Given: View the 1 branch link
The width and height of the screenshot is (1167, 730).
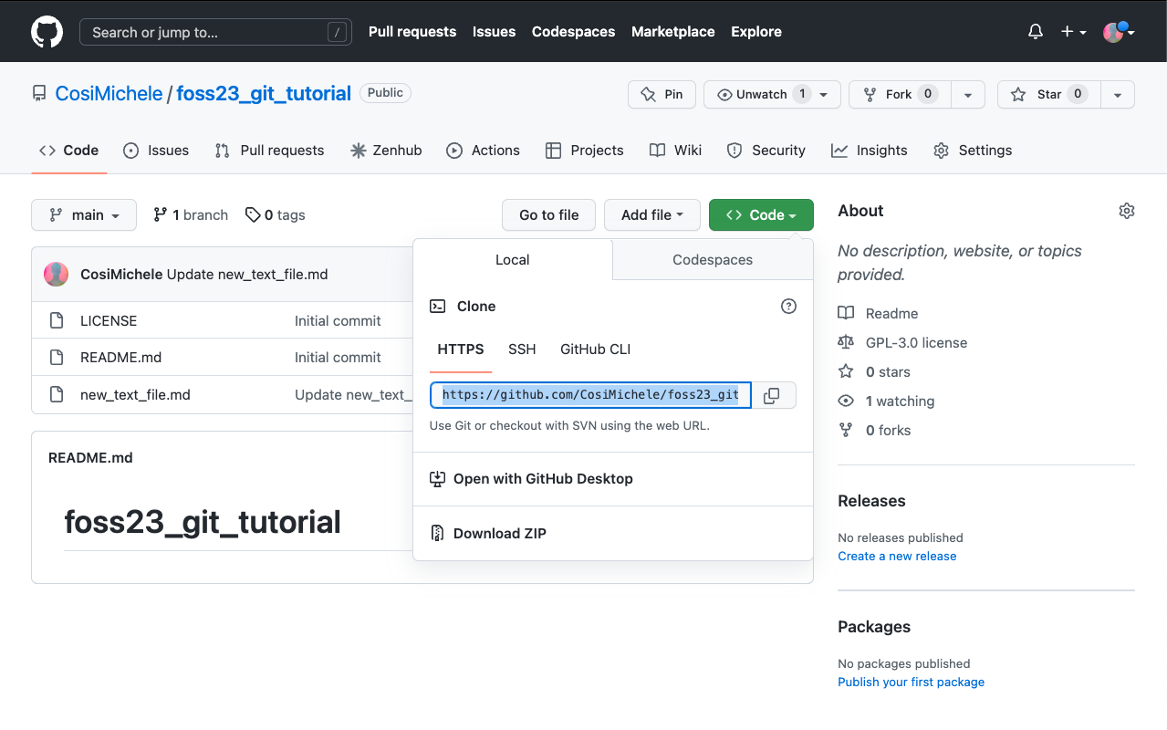Looking at the screenshot, I should point(191,215).
